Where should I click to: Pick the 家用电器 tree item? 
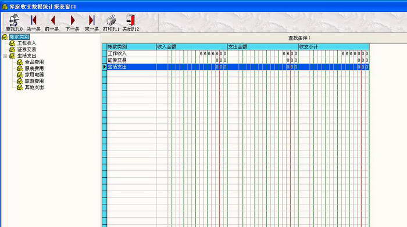coord(34,75)
